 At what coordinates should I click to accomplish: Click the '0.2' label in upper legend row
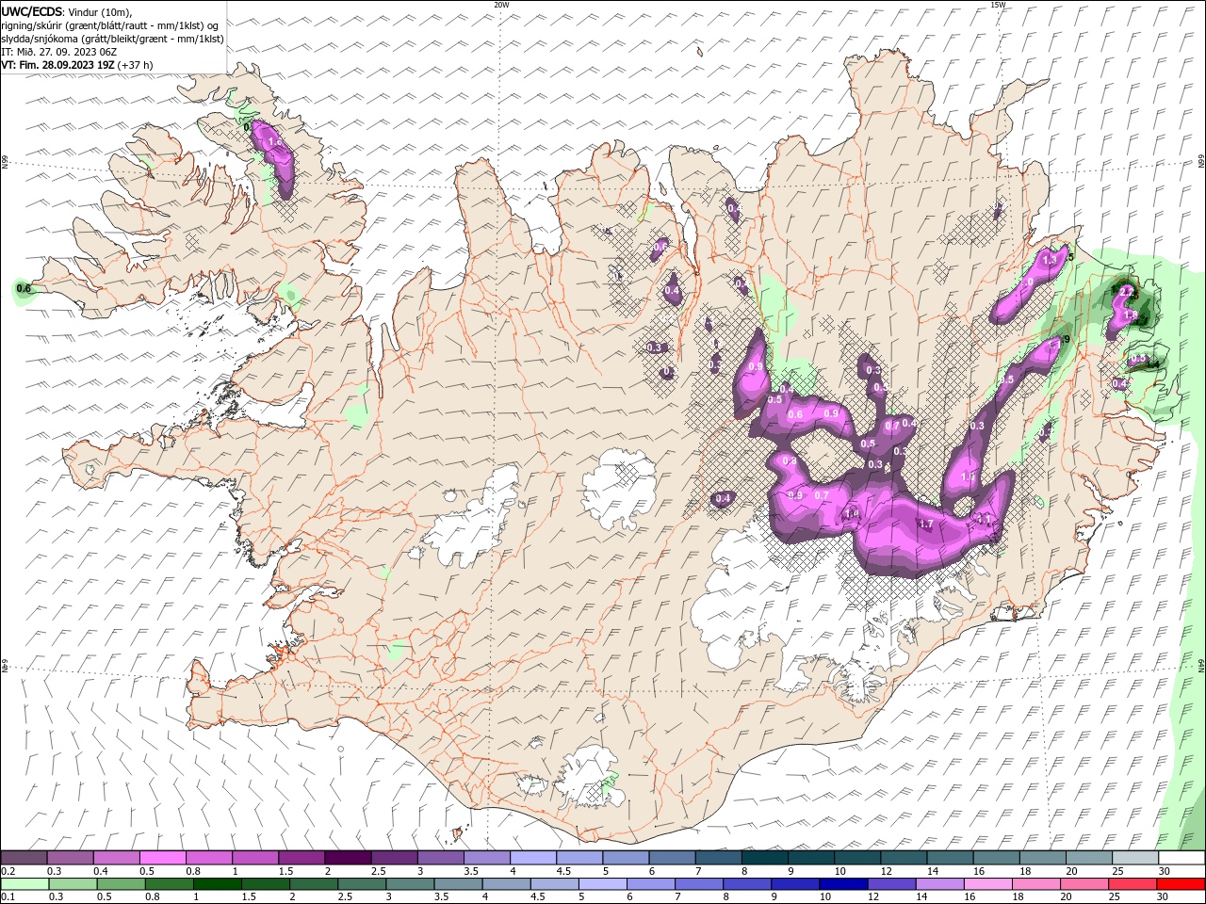(x=8, y=871)
